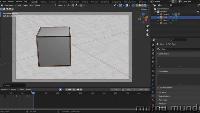
Task: Open the Render properties tab
Action: [x=153, y=50]
